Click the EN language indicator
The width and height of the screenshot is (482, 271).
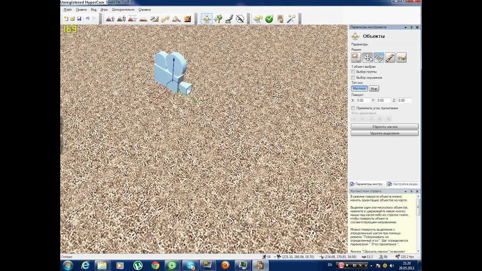point(330,265)
